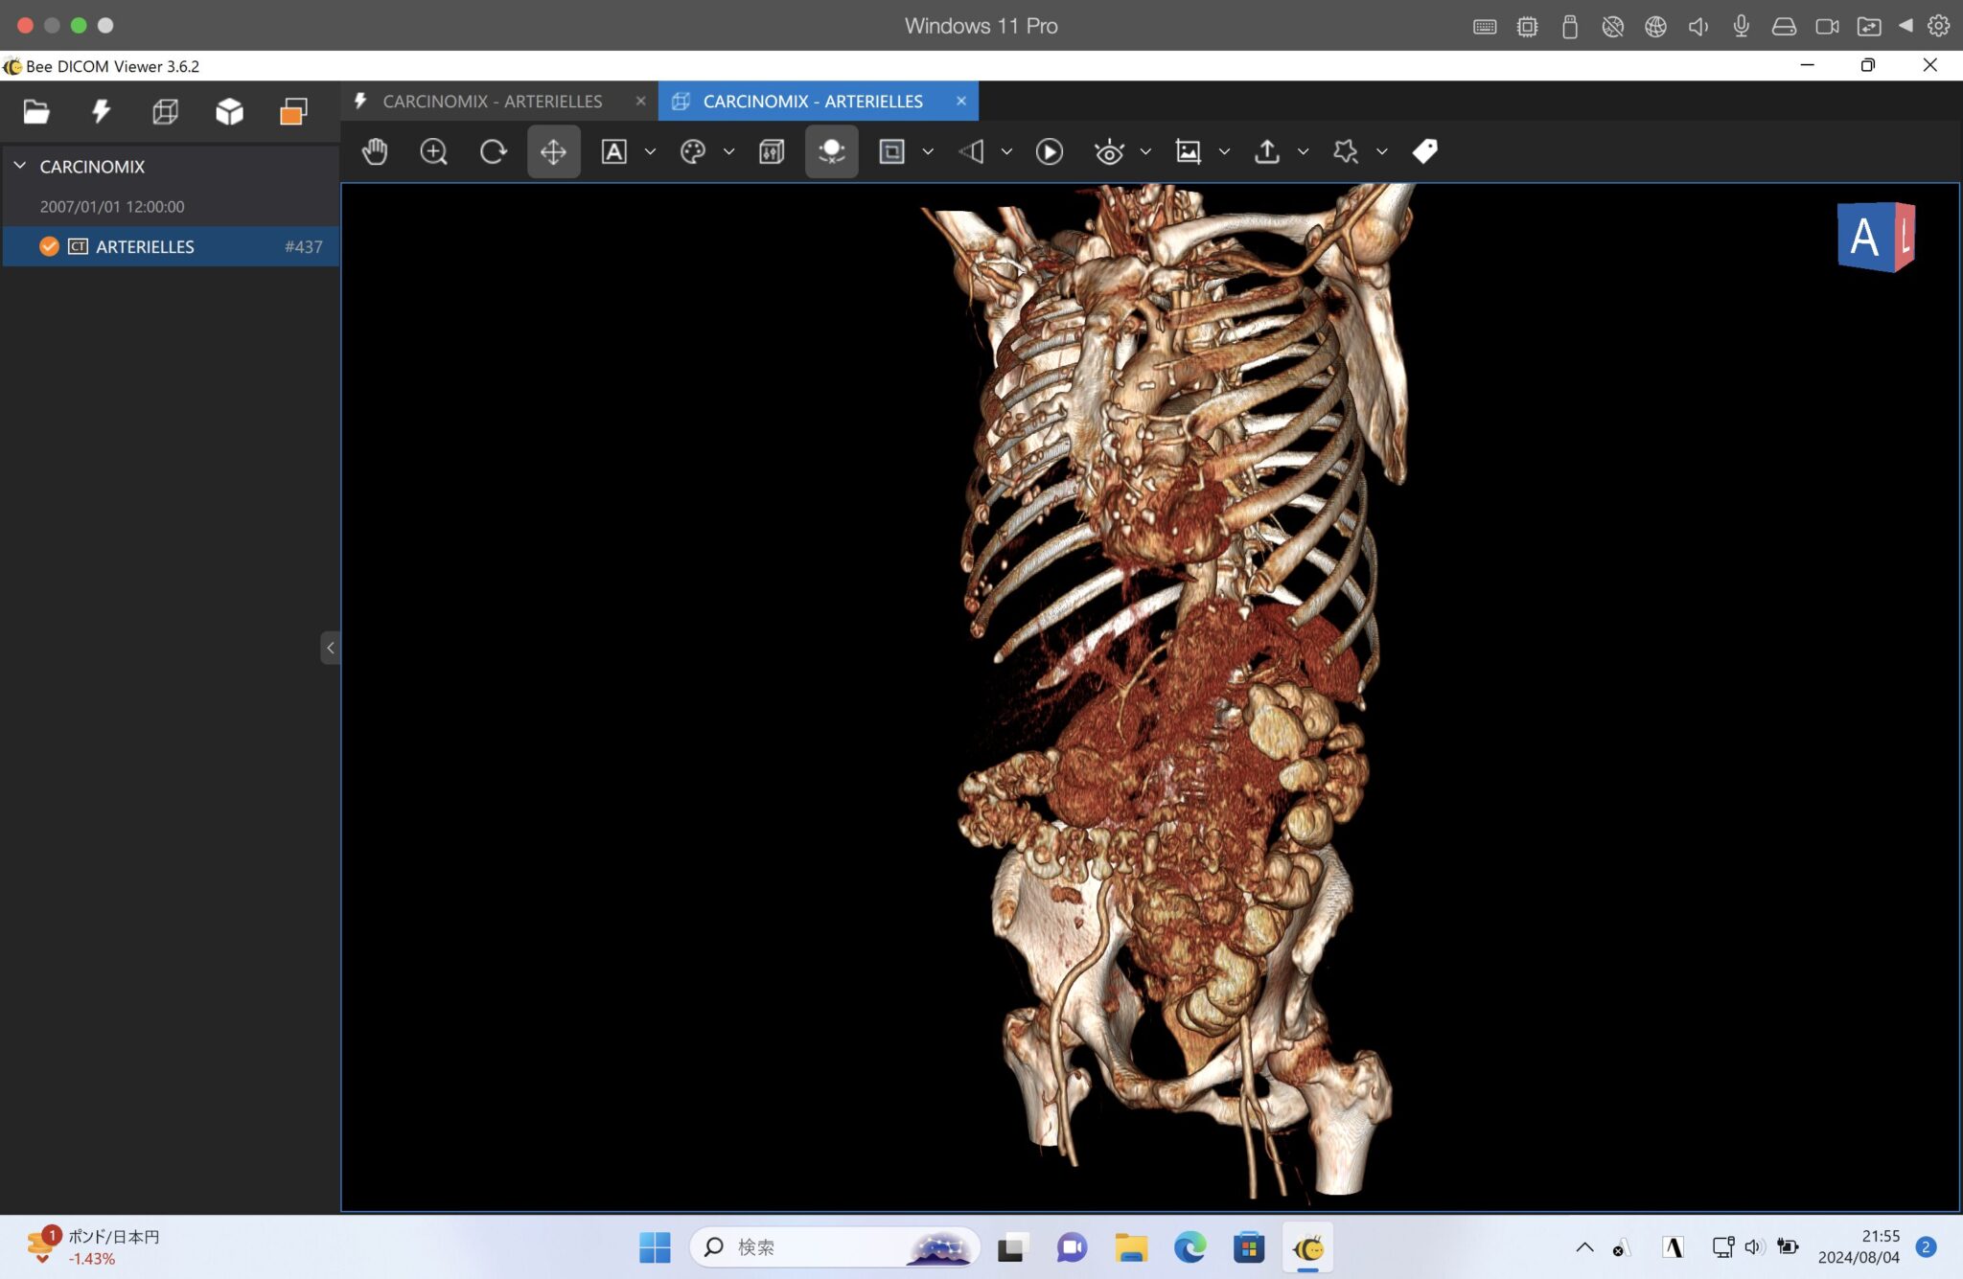The height and width of the screenshot is (1279, 1963).
Task: Click the 3D cube volume rendering icon
Action: coord(229,112)
